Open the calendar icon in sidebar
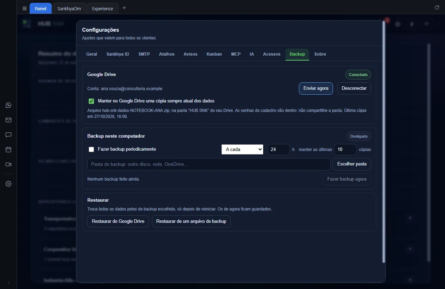This screenshot has width=445, height=289. [x=8, y=150]
